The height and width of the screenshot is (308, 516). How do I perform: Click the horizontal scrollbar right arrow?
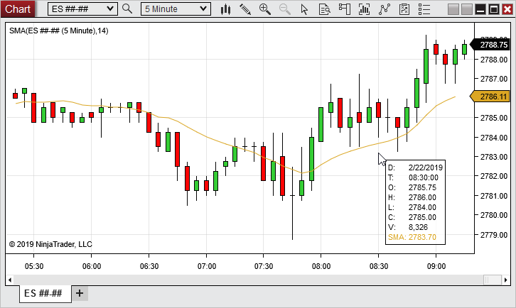pyautogui.click(x=507, y=280)
